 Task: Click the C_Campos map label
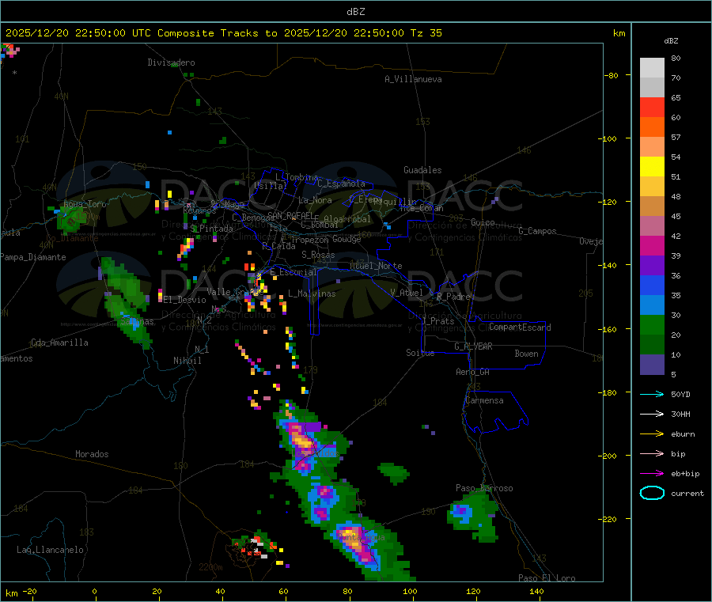pyautogui.click(x=537, y=231)
